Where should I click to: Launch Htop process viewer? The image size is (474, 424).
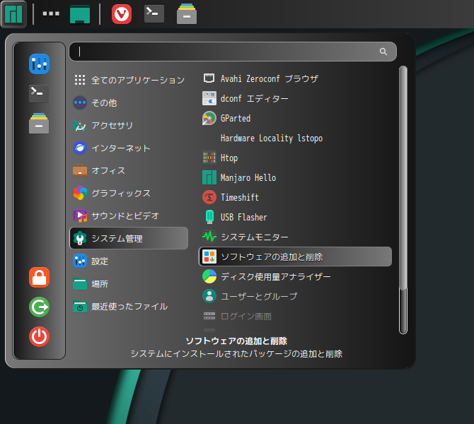pos(295,158)
